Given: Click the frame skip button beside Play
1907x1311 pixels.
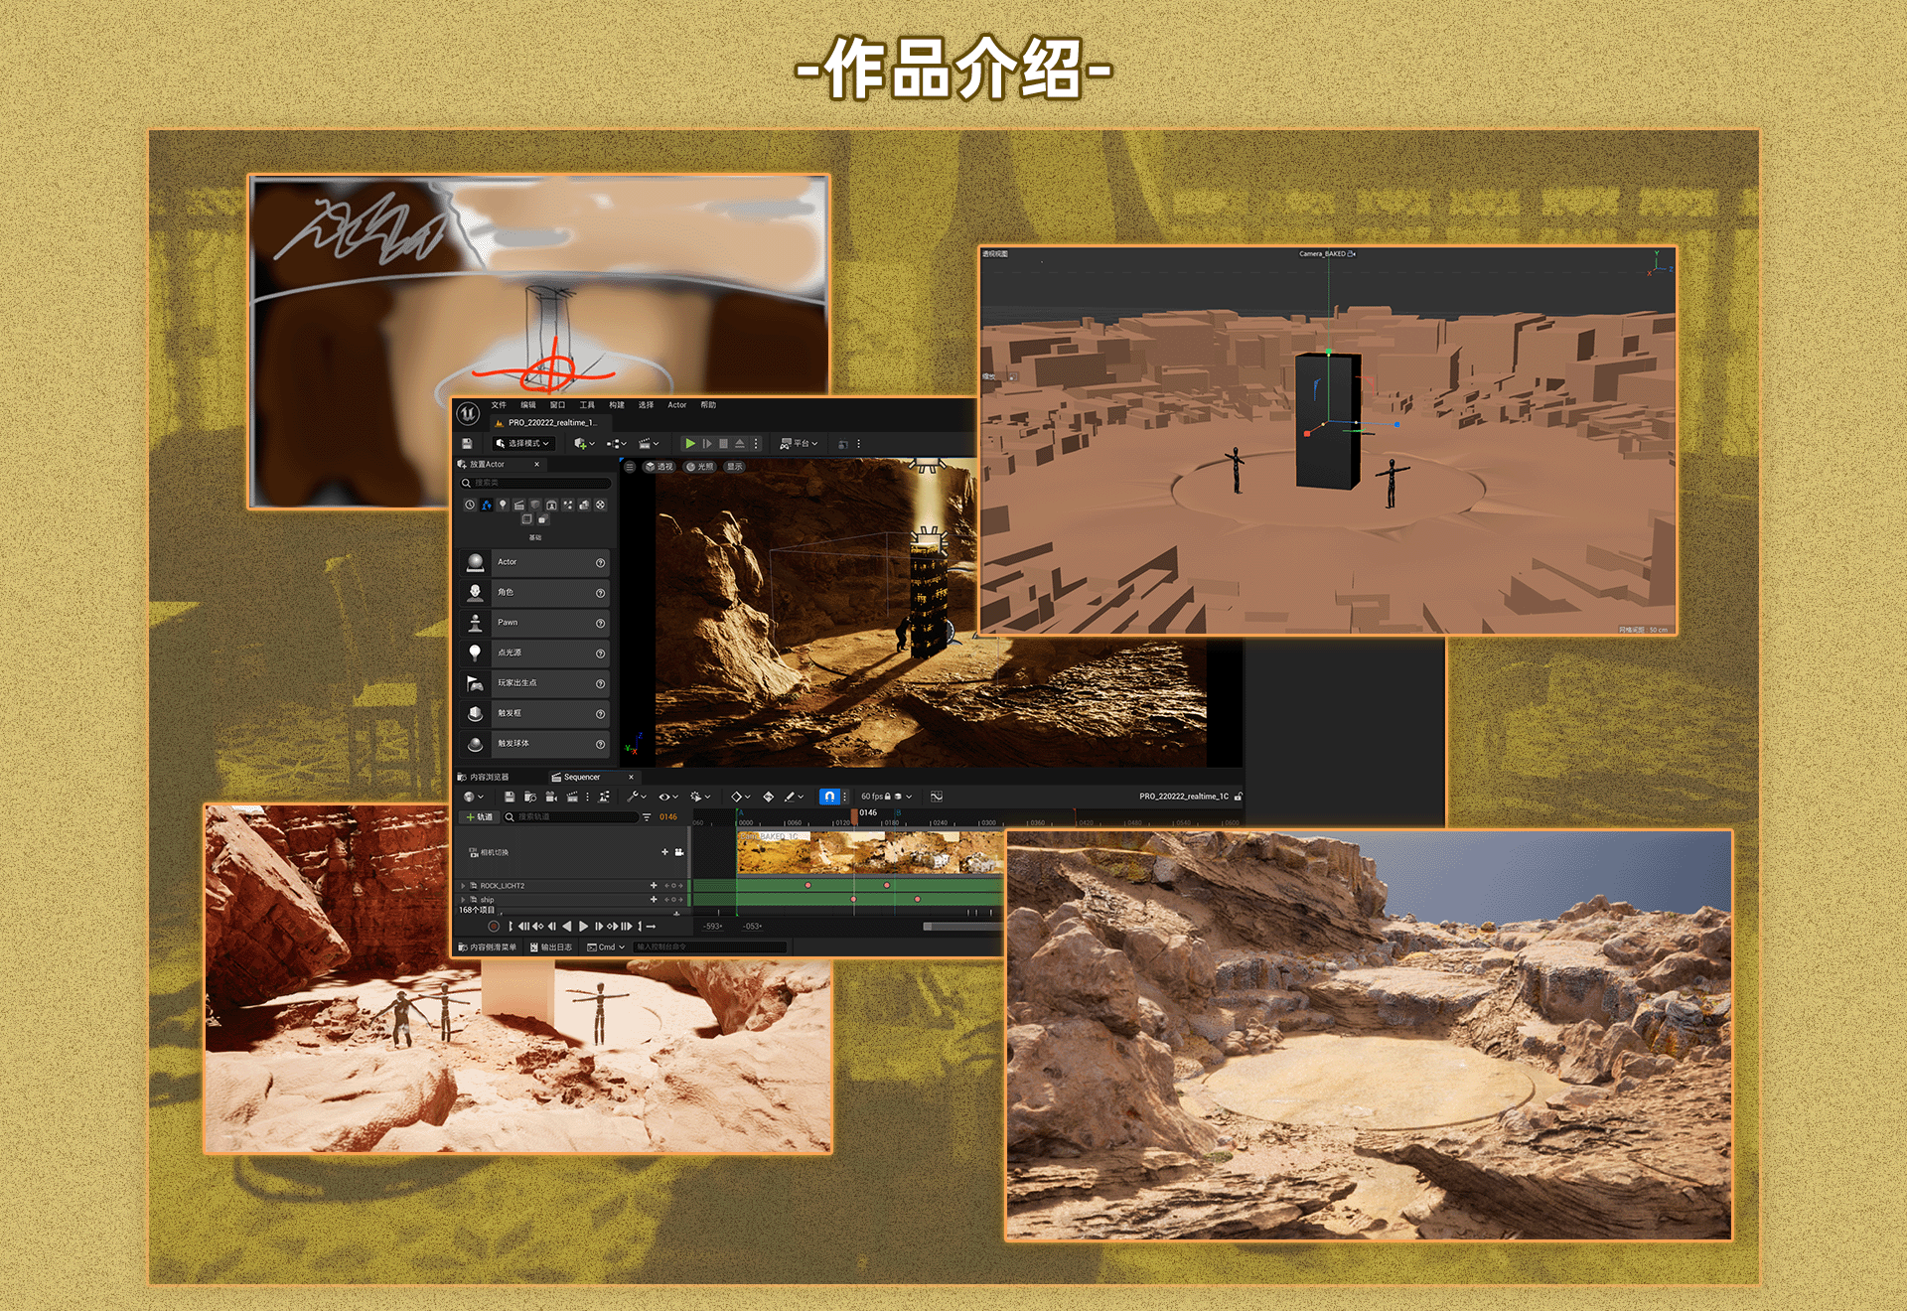Looking at the screenshot, I should [x=707, y=444].
